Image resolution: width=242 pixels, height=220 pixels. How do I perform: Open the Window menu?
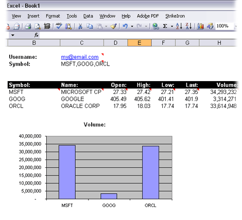[108, 16]
